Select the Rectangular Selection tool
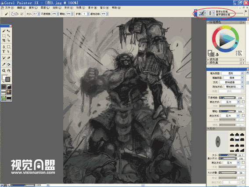This screenshot has height=187, width=249. pos(4,36)
